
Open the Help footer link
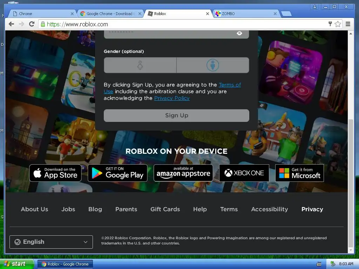click(200, 209)
